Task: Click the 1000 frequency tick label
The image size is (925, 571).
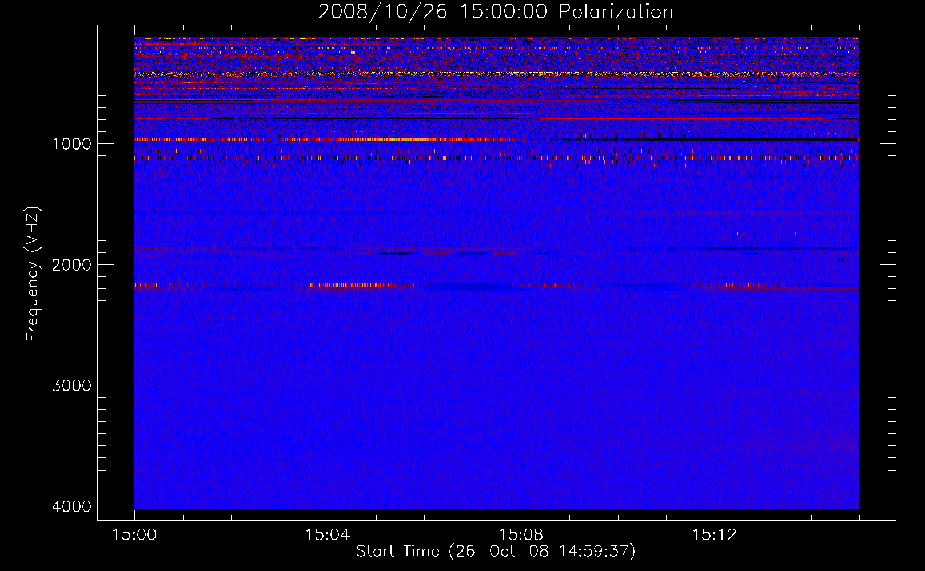Action: point(71,143)
